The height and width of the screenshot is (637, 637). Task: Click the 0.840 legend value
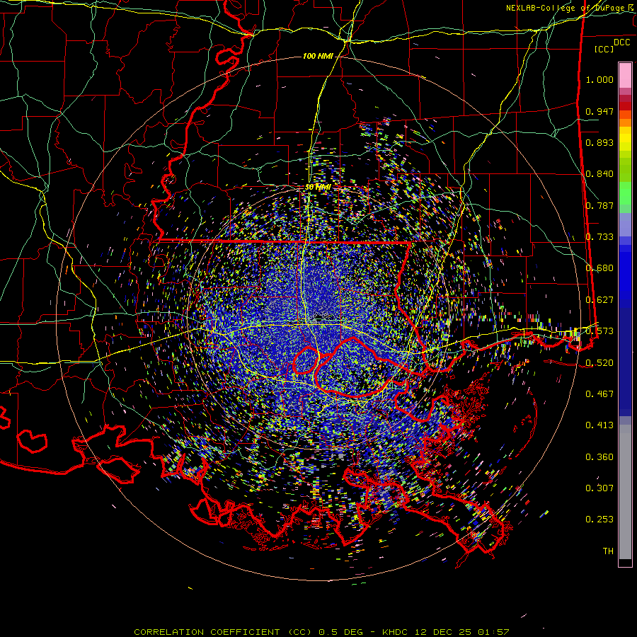[x=599, y=174]
